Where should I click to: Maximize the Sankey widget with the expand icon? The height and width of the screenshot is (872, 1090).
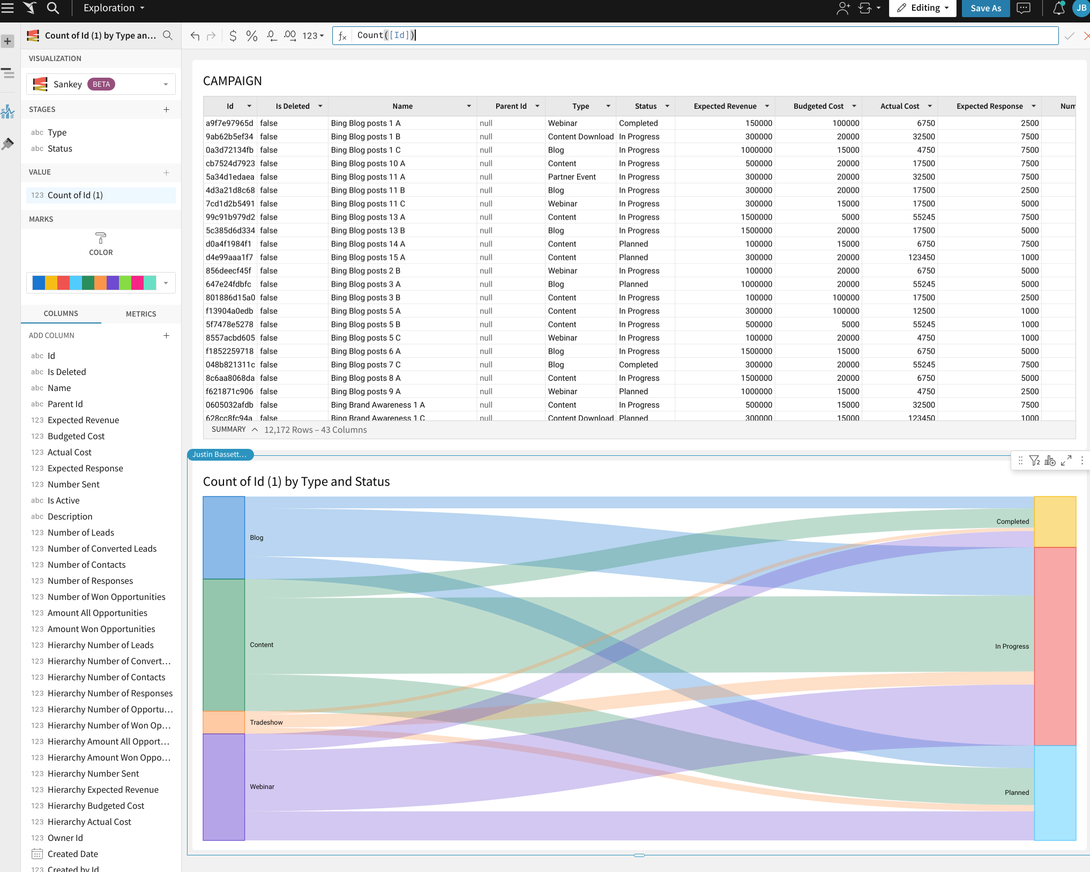(x=1066, y=461)
